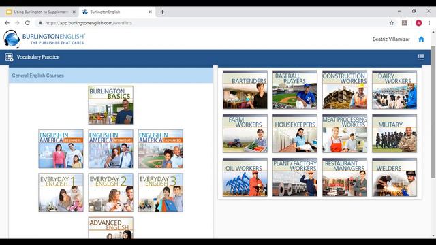436x245 pixels.
Task: Open the browser extension icon beside the star
Action: [x=404, y=23]
